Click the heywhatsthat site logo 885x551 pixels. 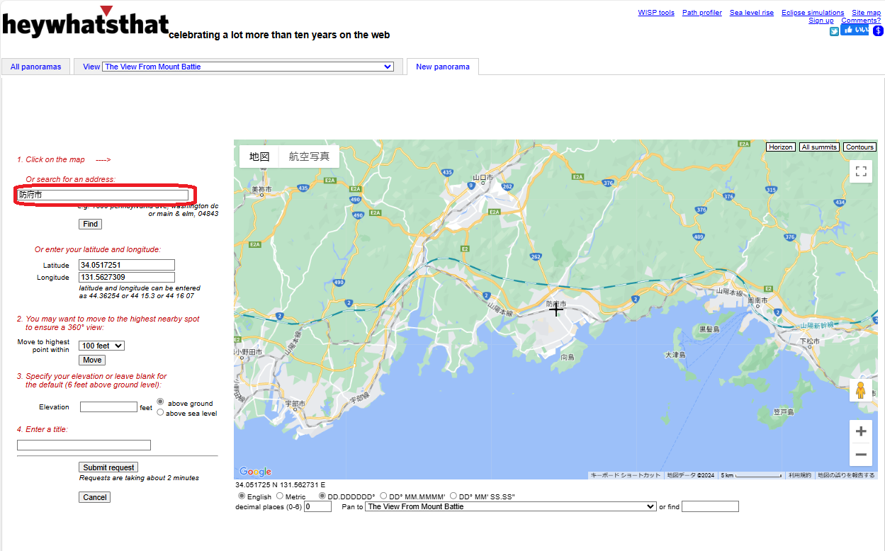coord(85,23)
